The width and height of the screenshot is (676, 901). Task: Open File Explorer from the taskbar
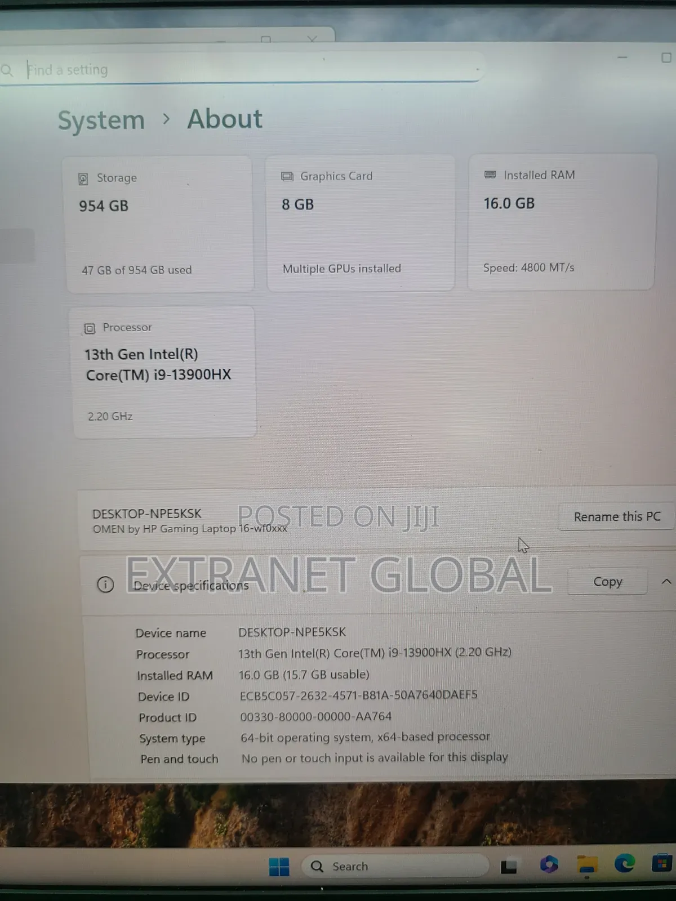pos(587,865)
